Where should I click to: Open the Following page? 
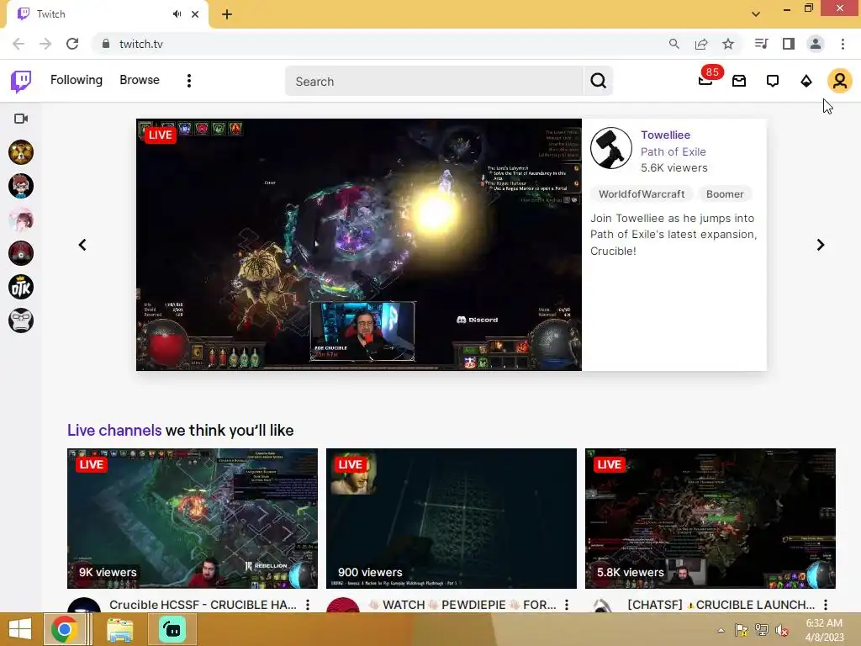point(77,80)
